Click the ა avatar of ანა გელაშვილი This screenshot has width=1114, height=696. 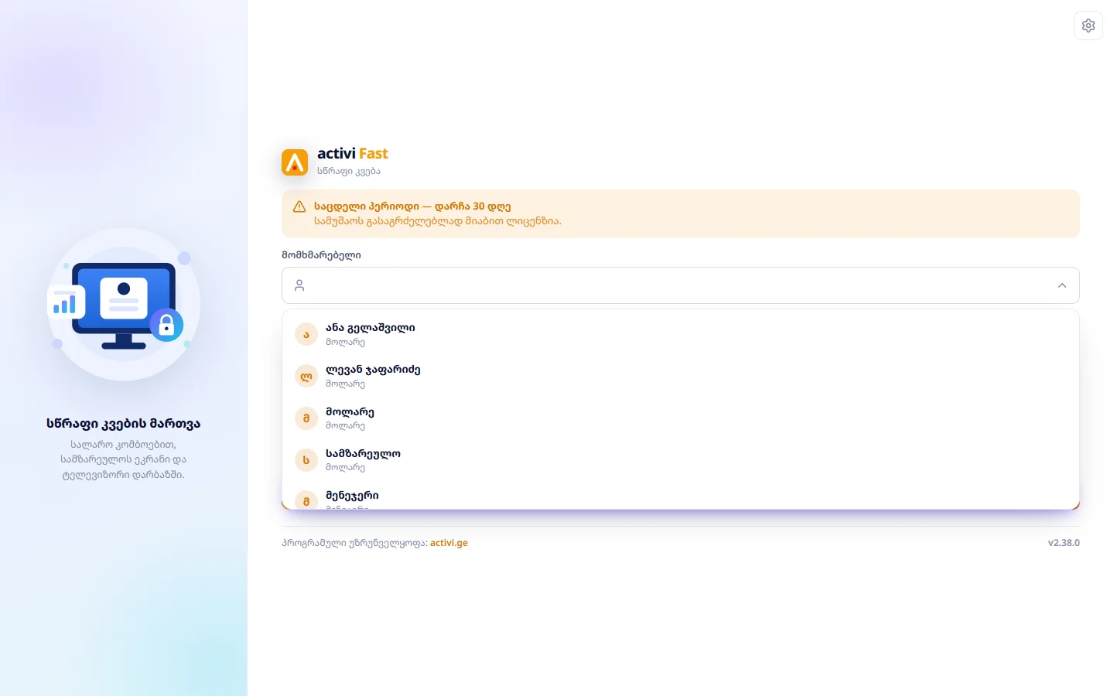coord(306,334)
